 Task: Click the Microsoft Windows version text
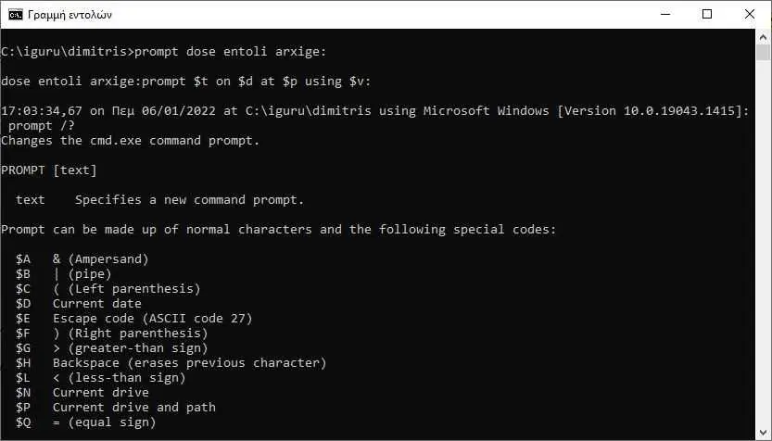coord(586,111)
